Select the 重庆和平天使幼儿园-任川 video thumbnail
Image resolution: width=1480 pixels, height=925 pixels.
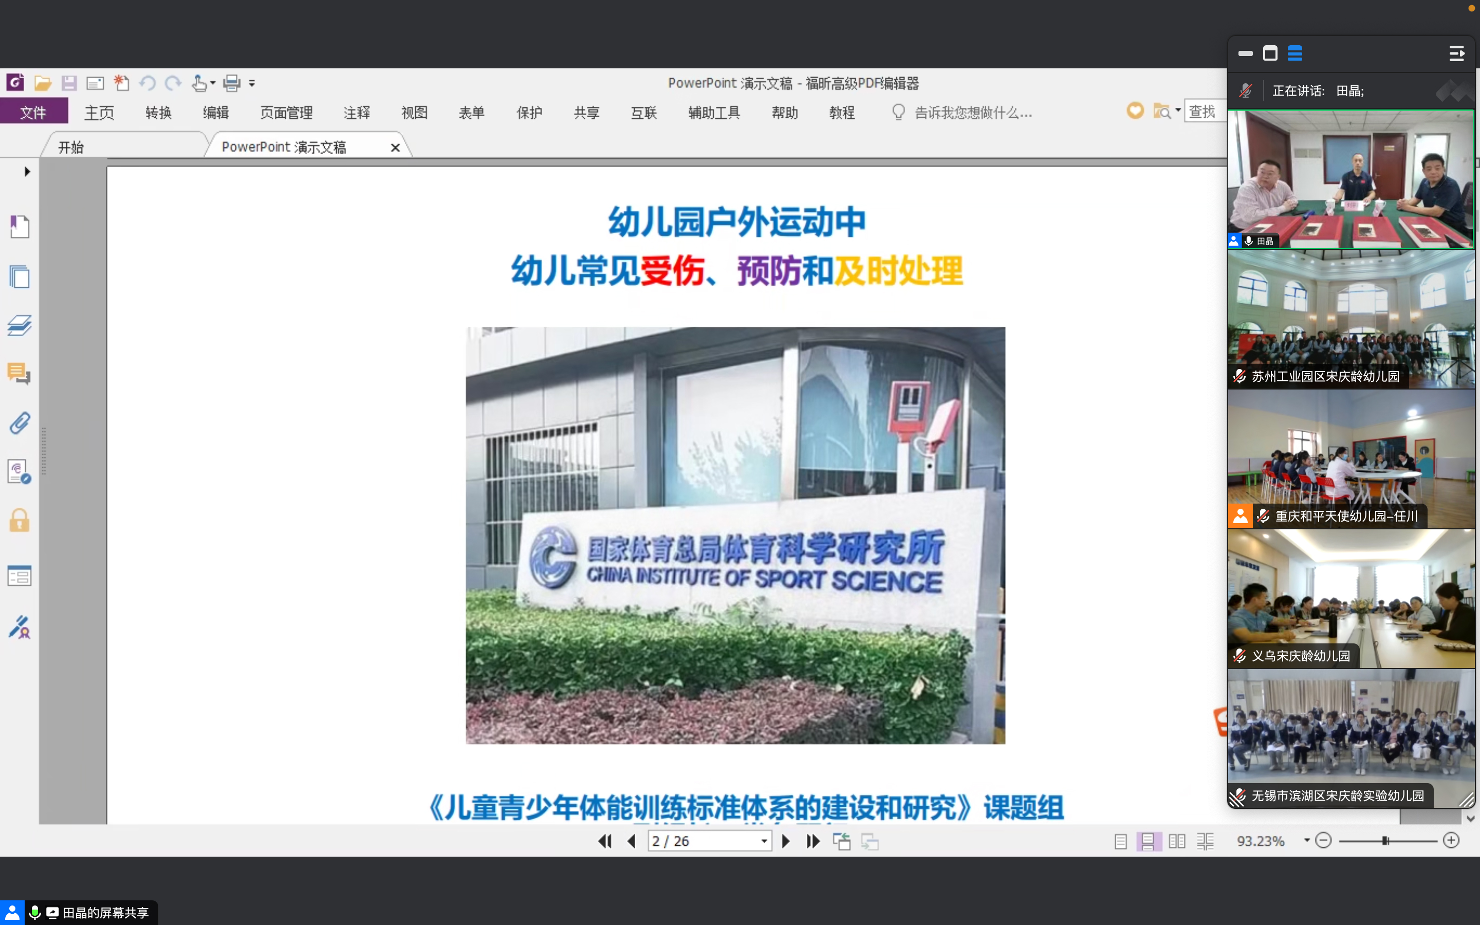[1351, 459]
